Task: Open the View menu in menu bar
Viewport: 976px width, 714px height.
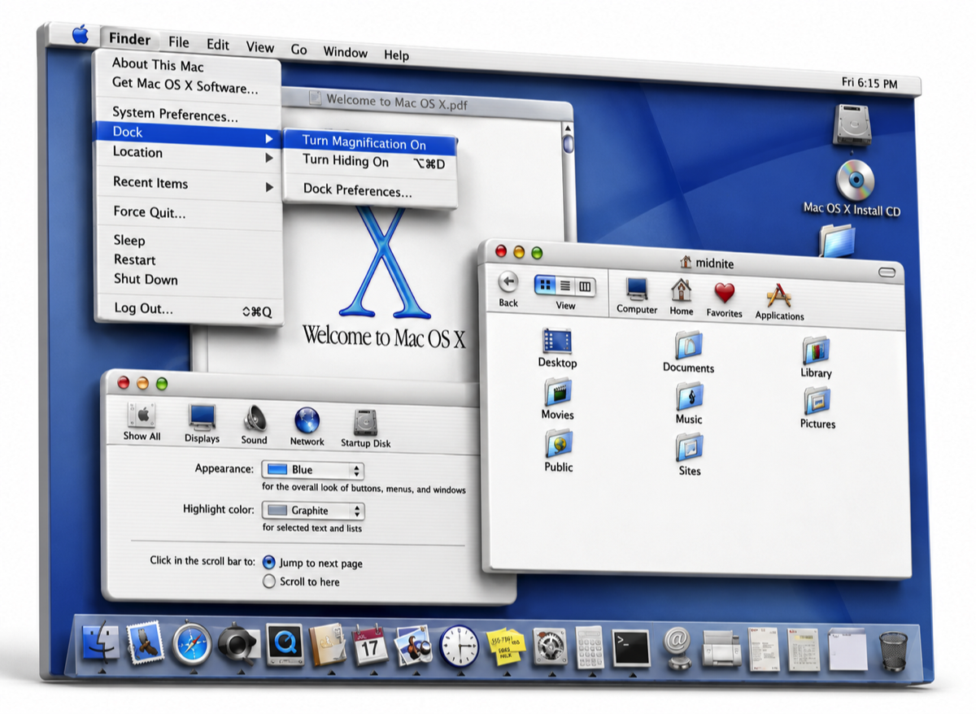Action: tap(260, 47)
